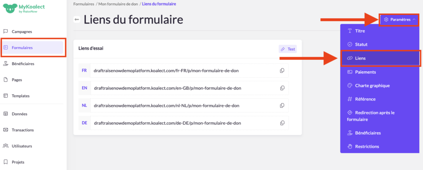The height and width of the screenshot is (170, 423).
Task: Click the Test button
Action: tap(288, 49)
